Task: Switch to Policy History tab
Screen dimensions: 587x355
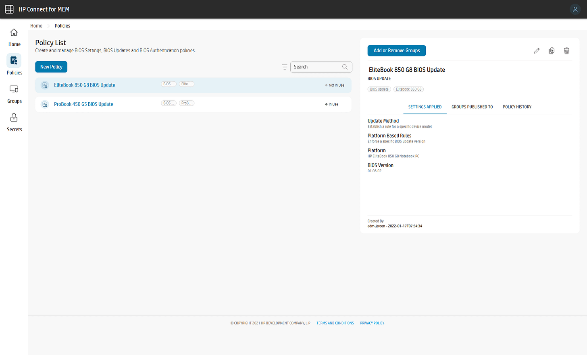Action: click(517, 107)
